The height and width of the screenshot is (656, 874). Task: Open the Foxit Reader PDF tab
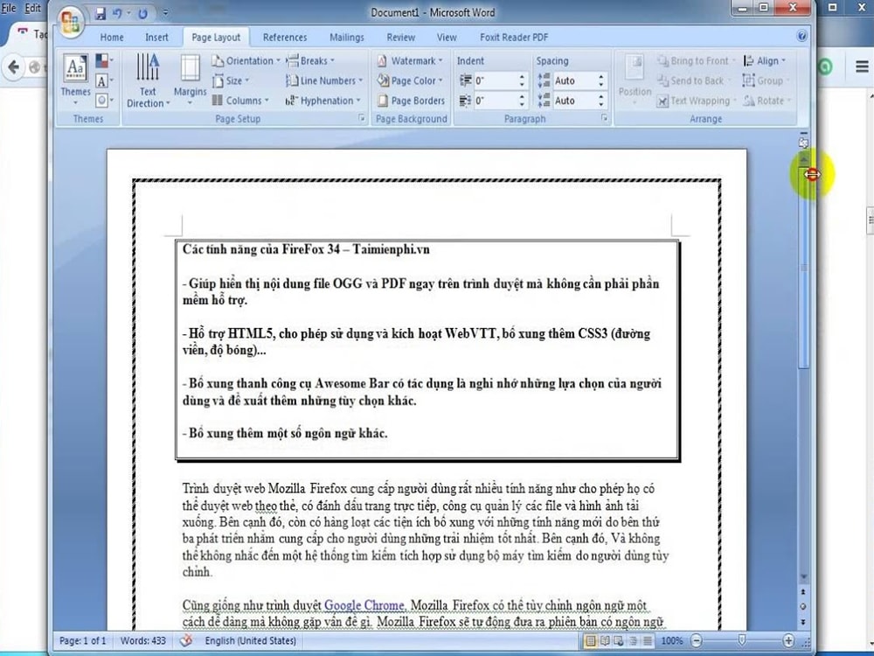[514, 38]
